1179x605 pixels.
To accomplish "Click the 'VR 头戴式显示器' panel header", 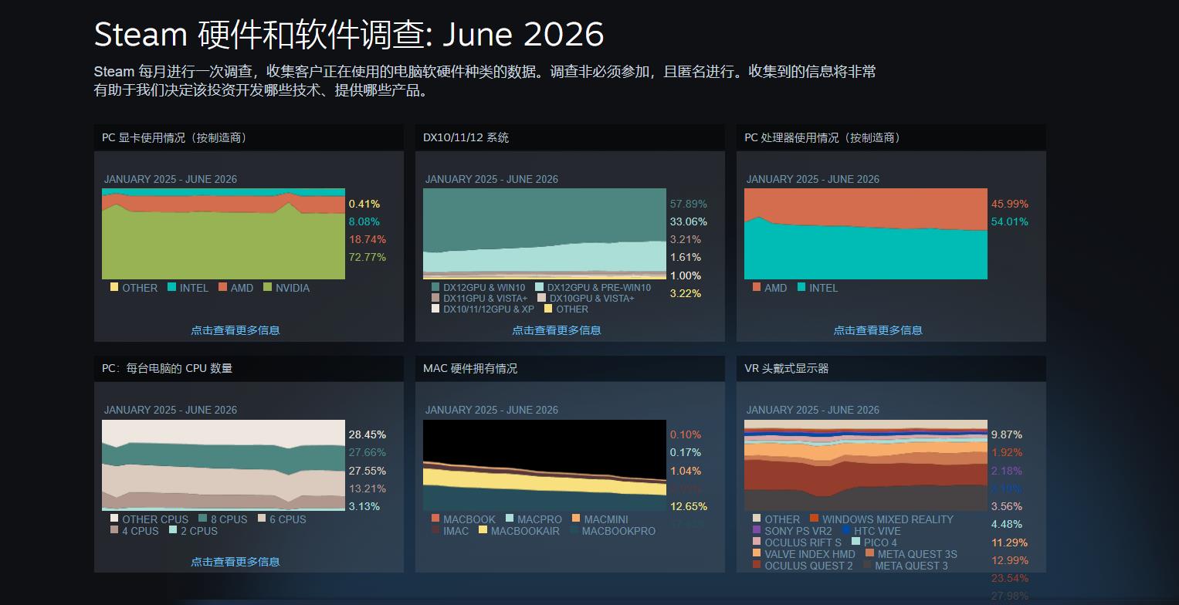I will [x=891, y=368].
